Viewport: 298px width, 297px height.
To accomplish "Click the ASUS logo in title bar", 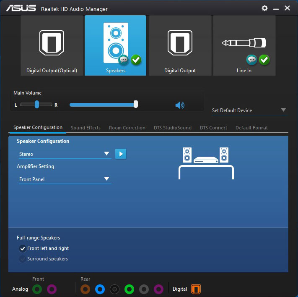I will click(x=21, y=8).
